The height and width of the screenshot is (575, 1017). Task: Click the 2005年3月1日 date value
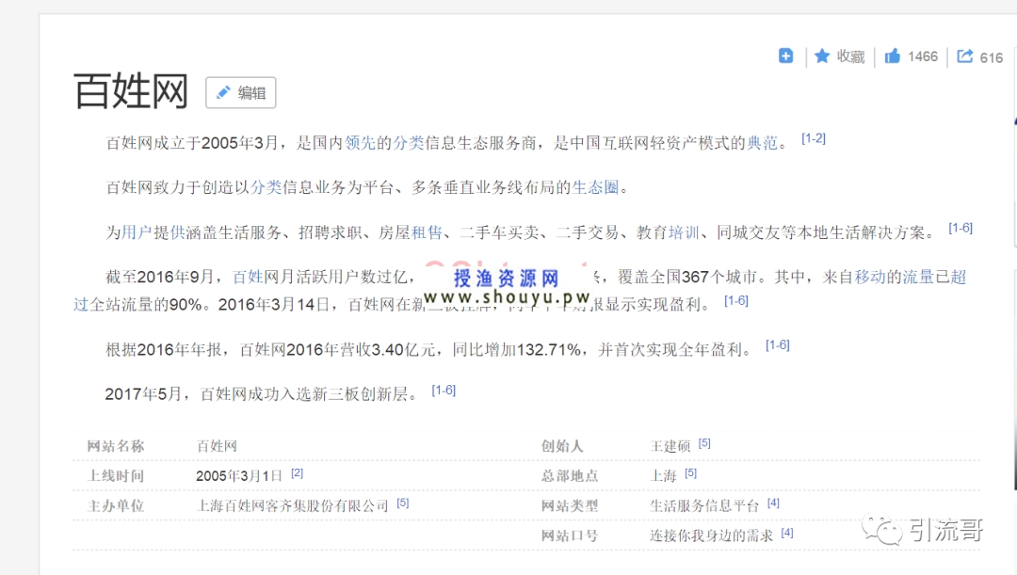tap(239, 476)
